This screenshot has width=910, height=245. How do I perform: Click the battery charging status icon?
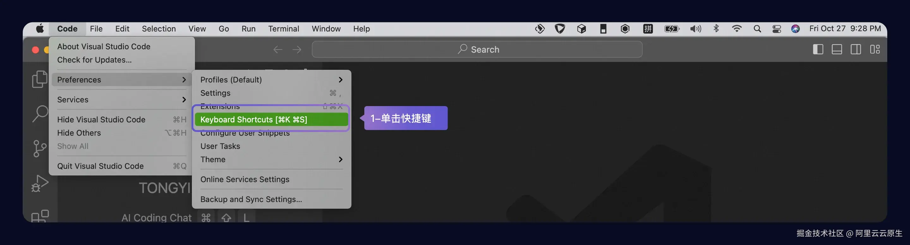point(672,29)
